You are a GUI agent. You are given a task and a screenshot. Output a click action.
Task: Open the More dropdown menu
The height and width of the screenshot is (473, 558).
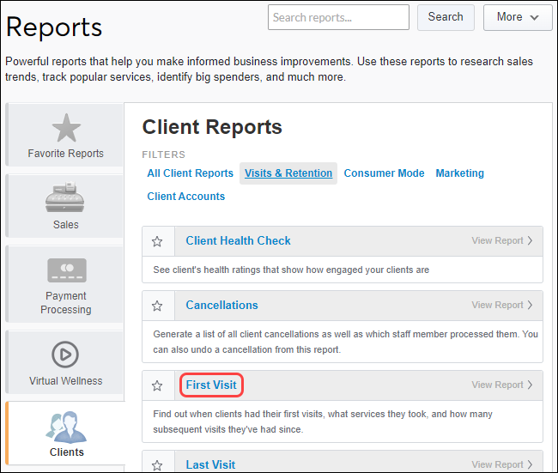(x=518, y=17)
